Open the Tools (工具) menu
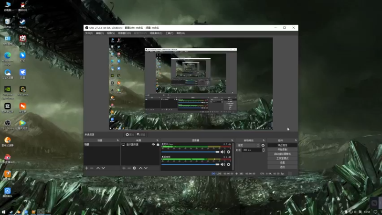The image size is (382, 215). tap(170, 33)
